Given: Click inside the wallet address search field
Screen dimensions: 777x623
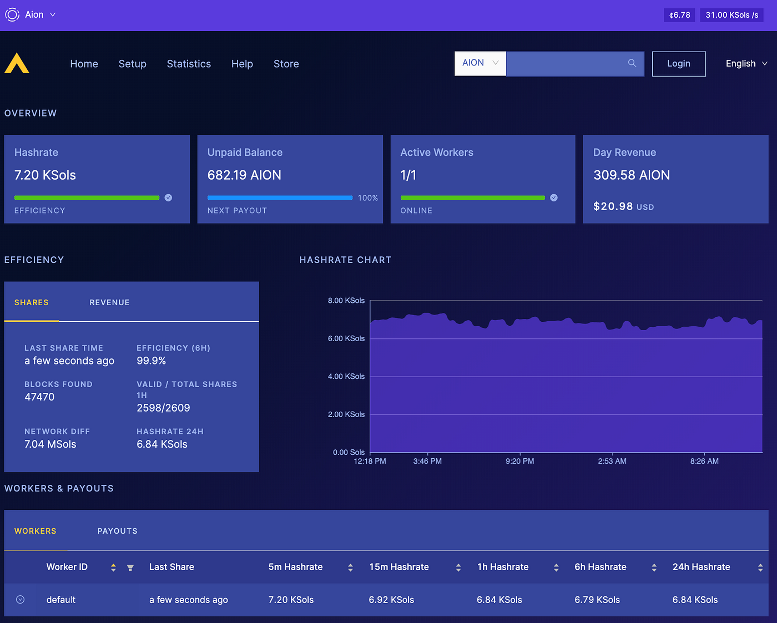Looking at the screenshot, I should (566, 63).
